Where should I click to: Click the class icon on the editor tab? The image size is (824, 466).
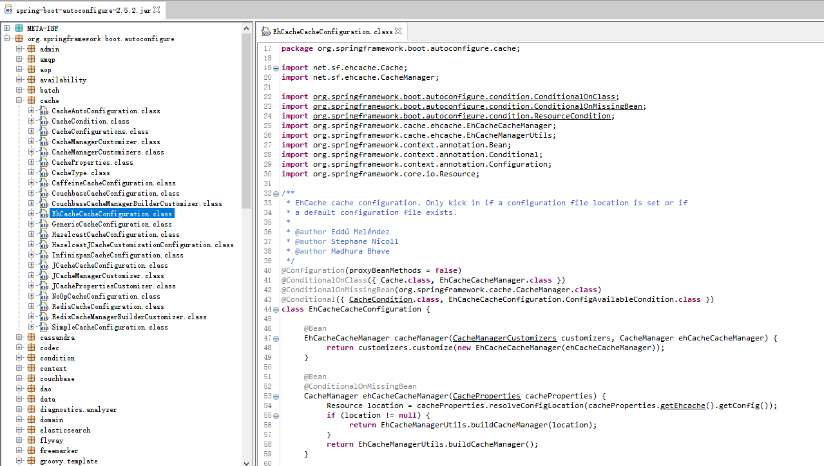[x=265, y=30]
